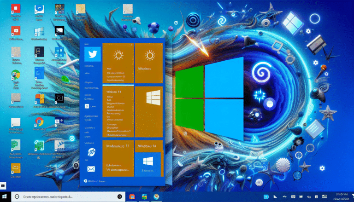Focus the taskbar search text field
The width and height of the screenshot is (354, 202).
coord(68,197)
